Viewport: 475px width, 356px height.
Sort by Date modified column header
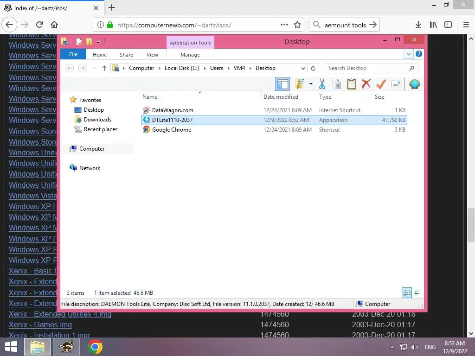[288, 96]
